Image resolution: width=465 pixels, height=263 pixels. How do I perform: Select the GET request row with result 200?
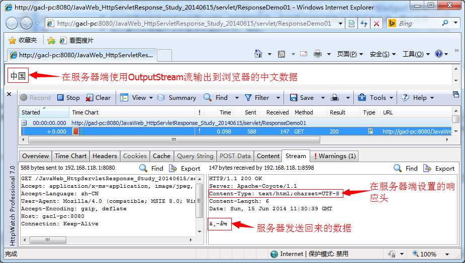236,131
